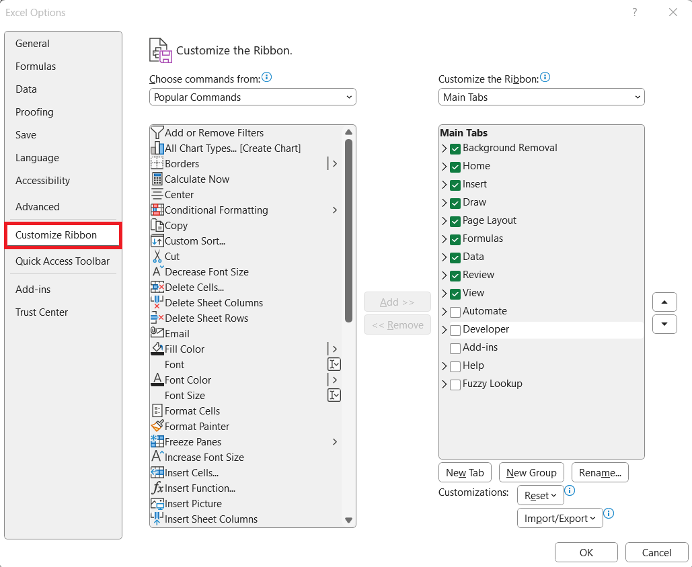Click the Borders command icon
Image resolution: width=692 pixels, height=567 pixels.
pyautogui.click(x=157, y=163)
